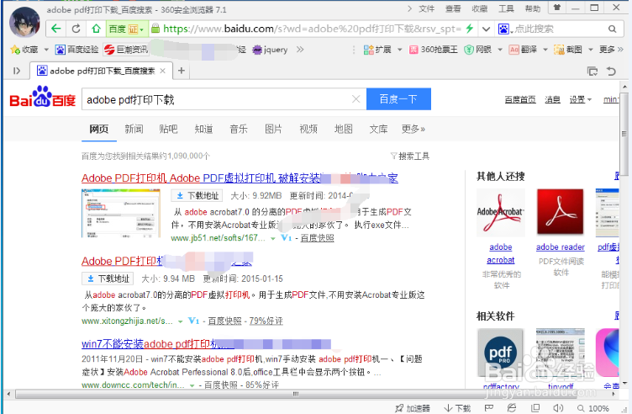
Task: Click the lightning speed-mode icon in address bar
Action: 469,29
